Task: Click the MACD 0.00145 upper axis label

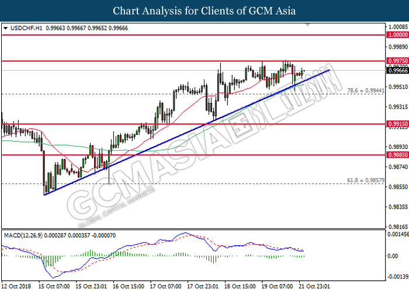Action: click(398, 234)
